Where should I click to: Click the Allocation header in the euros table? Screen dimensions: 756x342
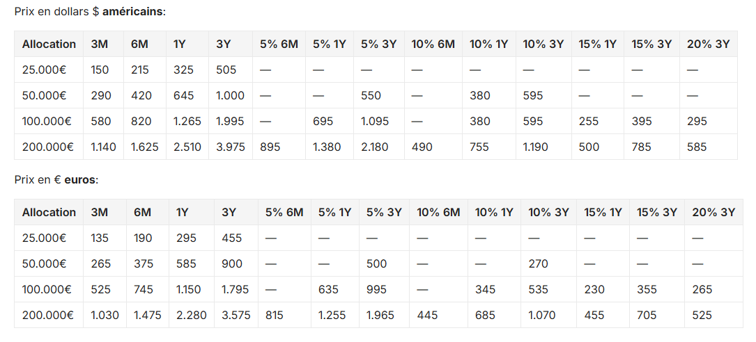coord(49,212)
